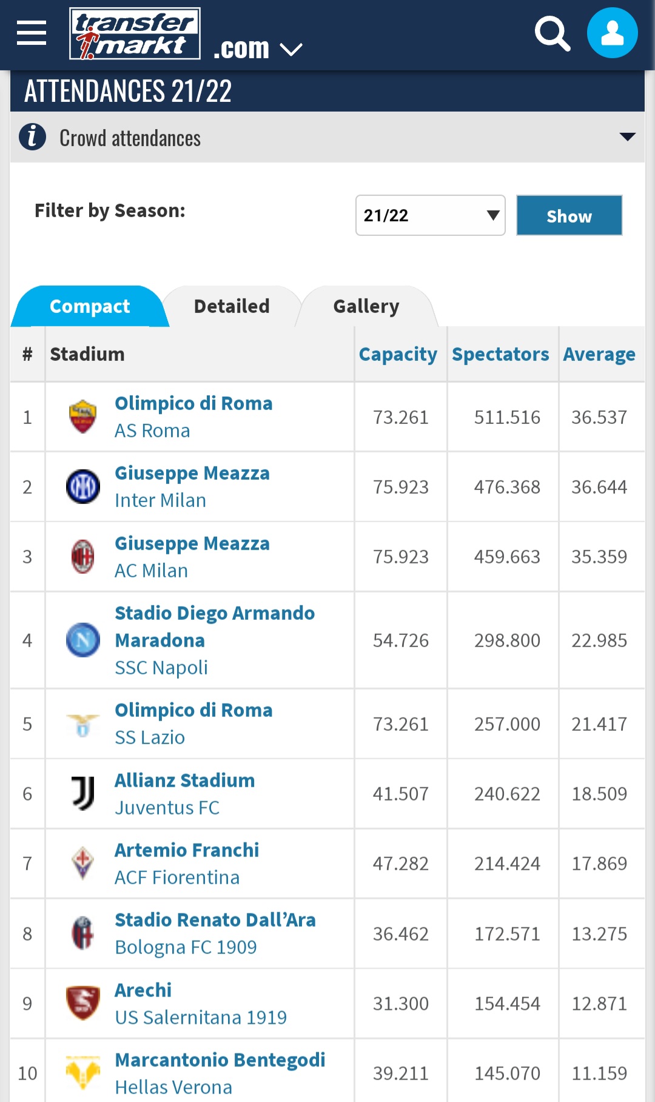Click the AS Roma club crest

point(83,417)
